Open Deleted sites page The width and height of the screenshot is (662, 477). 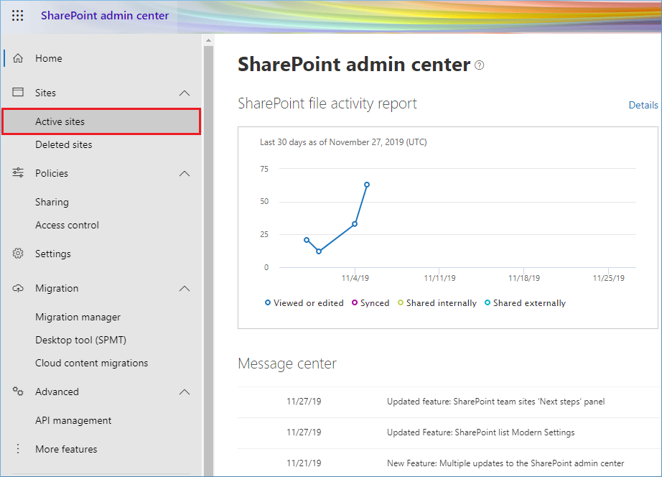point(64,144)
